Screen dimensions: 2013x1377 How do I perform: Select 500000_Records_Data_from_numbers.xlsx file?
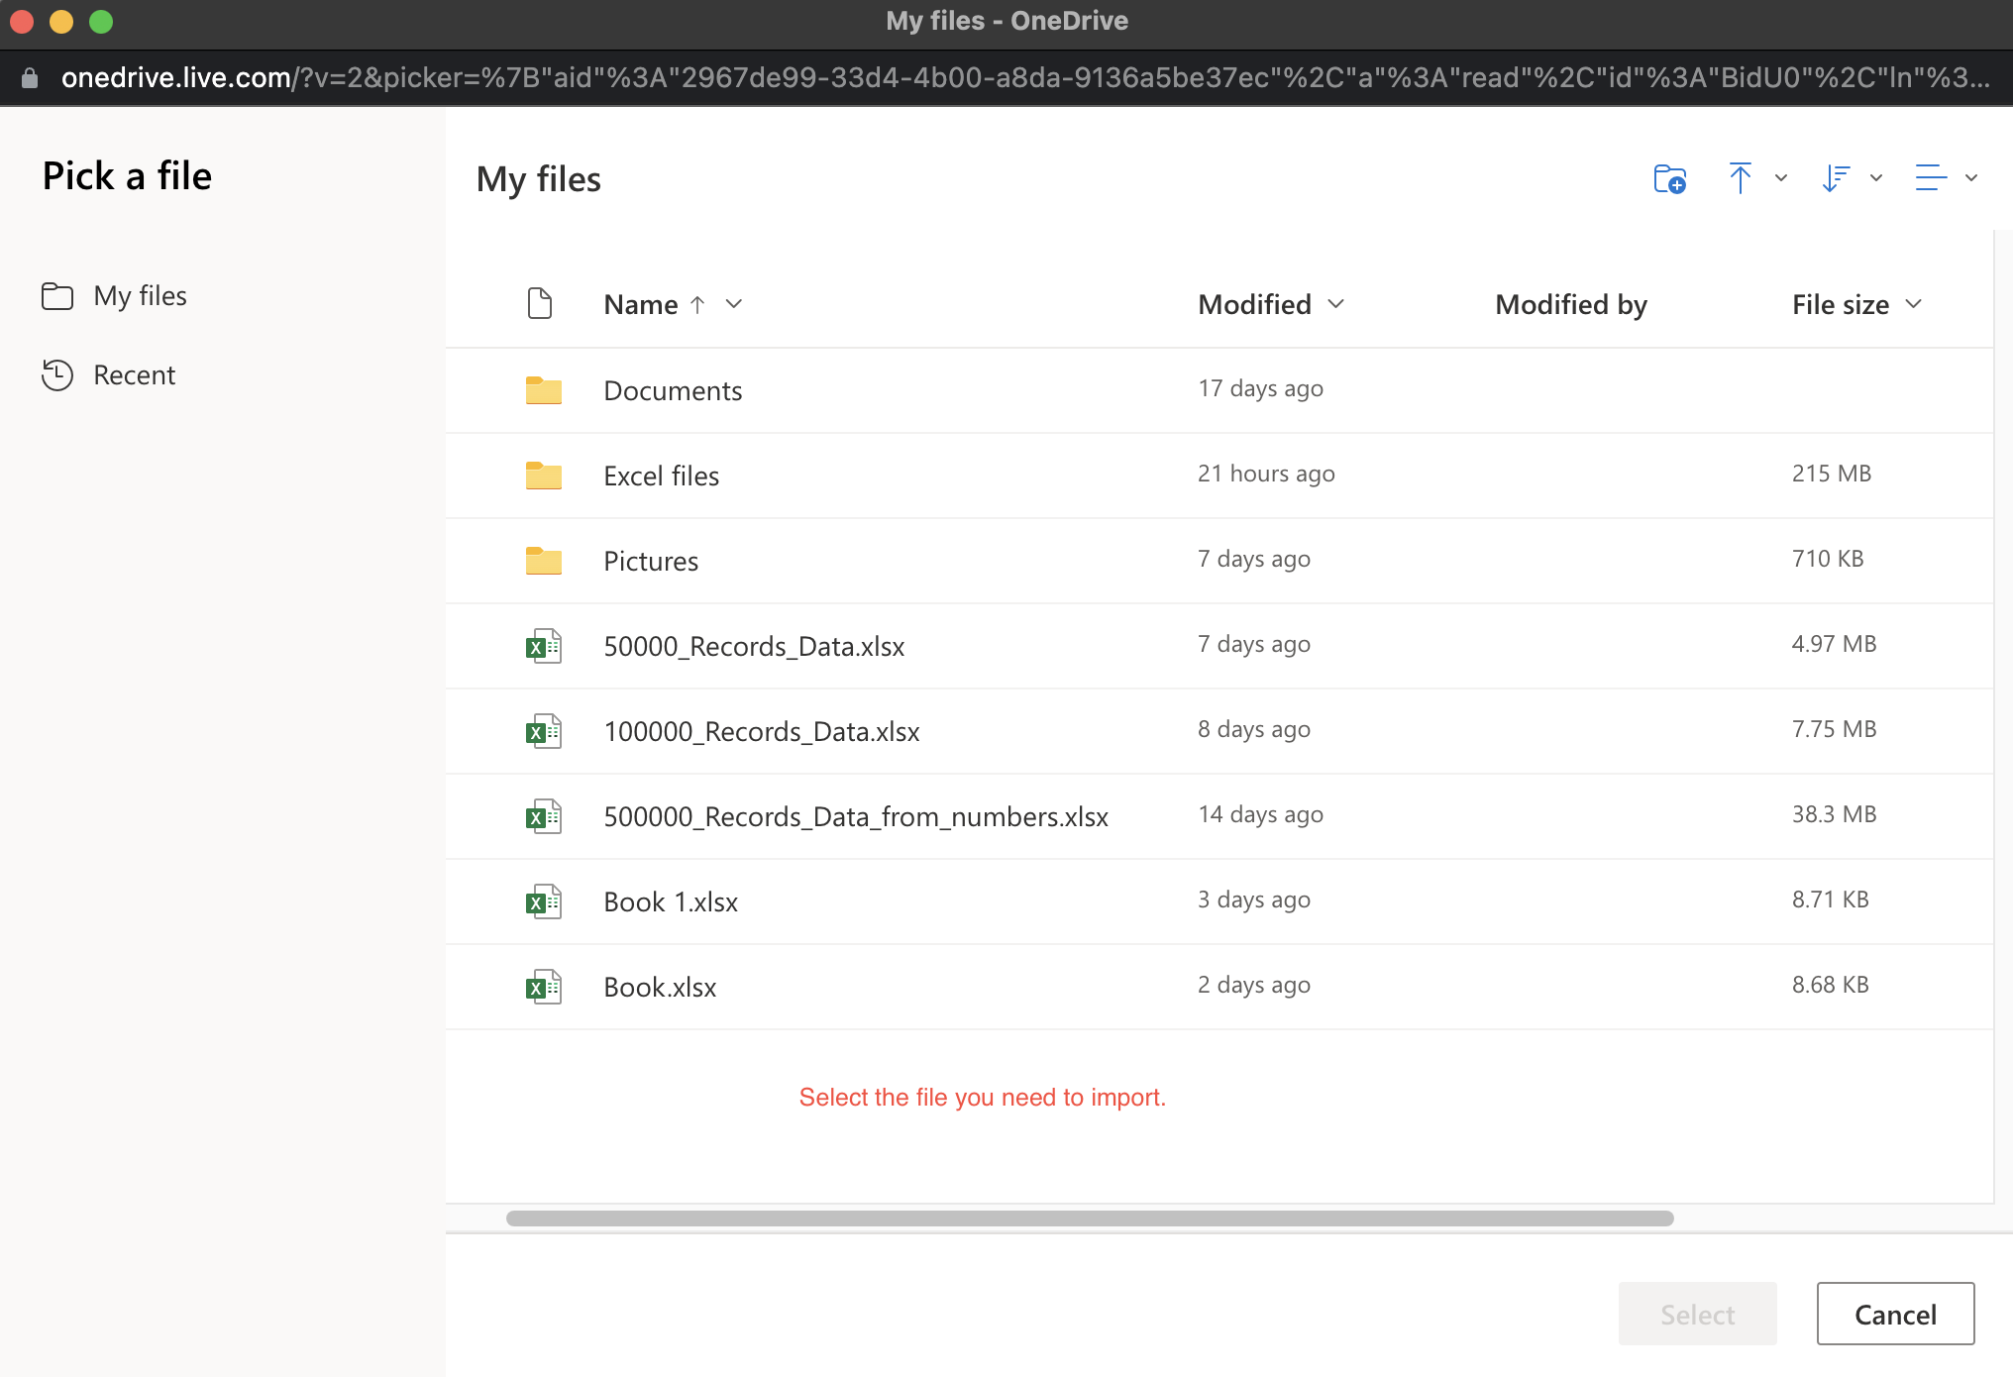point(856,816)
